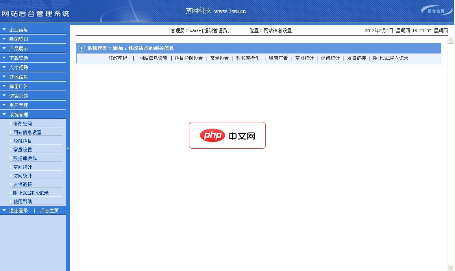455x271 pixels.
Task: Open the 访客反馈 sidebar menu
Action: coord(18,96)
